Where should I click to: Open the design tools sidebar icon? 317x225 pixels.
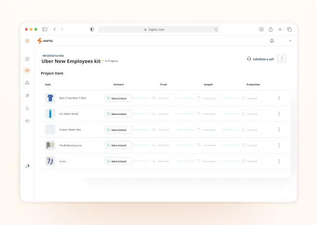tap(27, 95)
